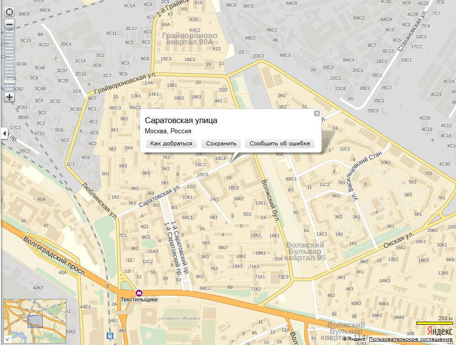This screenshot has width=456, height=345.
Task: Click Сообщить об ошибке button
Action: pyautogui.click(x=280, y=143)
